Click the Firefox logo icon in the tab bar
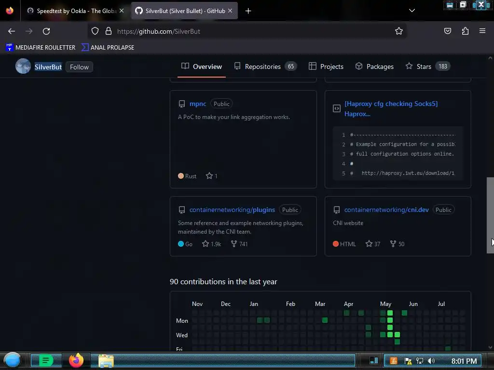The height and width of the screenshot is (370, 494). click(10, 11)
